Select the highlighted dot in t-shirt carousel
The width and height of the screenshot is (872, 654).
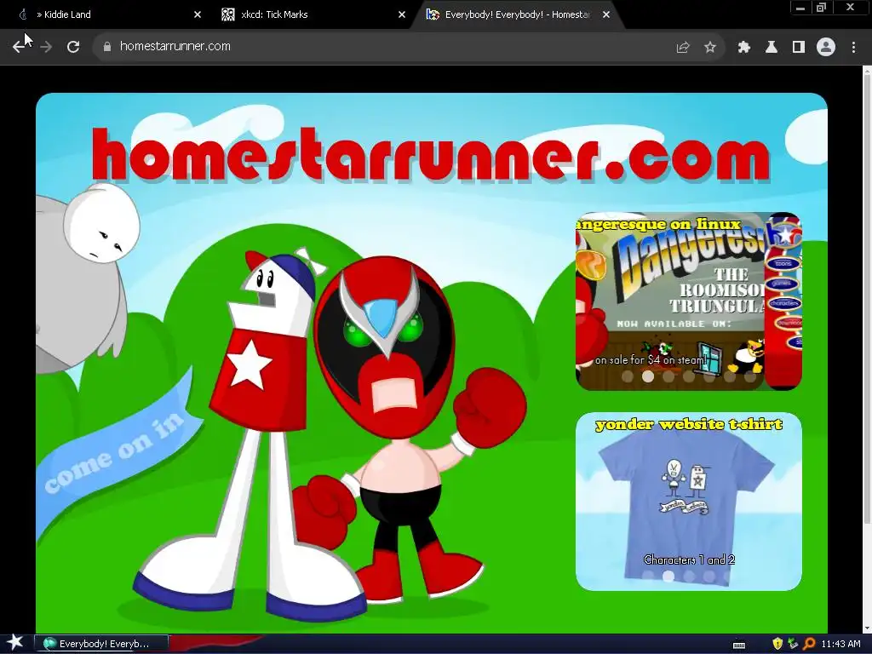(668, 577)
